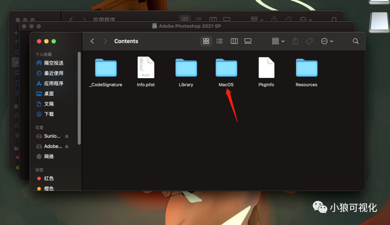Open the Resources folder icon

[x=306, y=68]
